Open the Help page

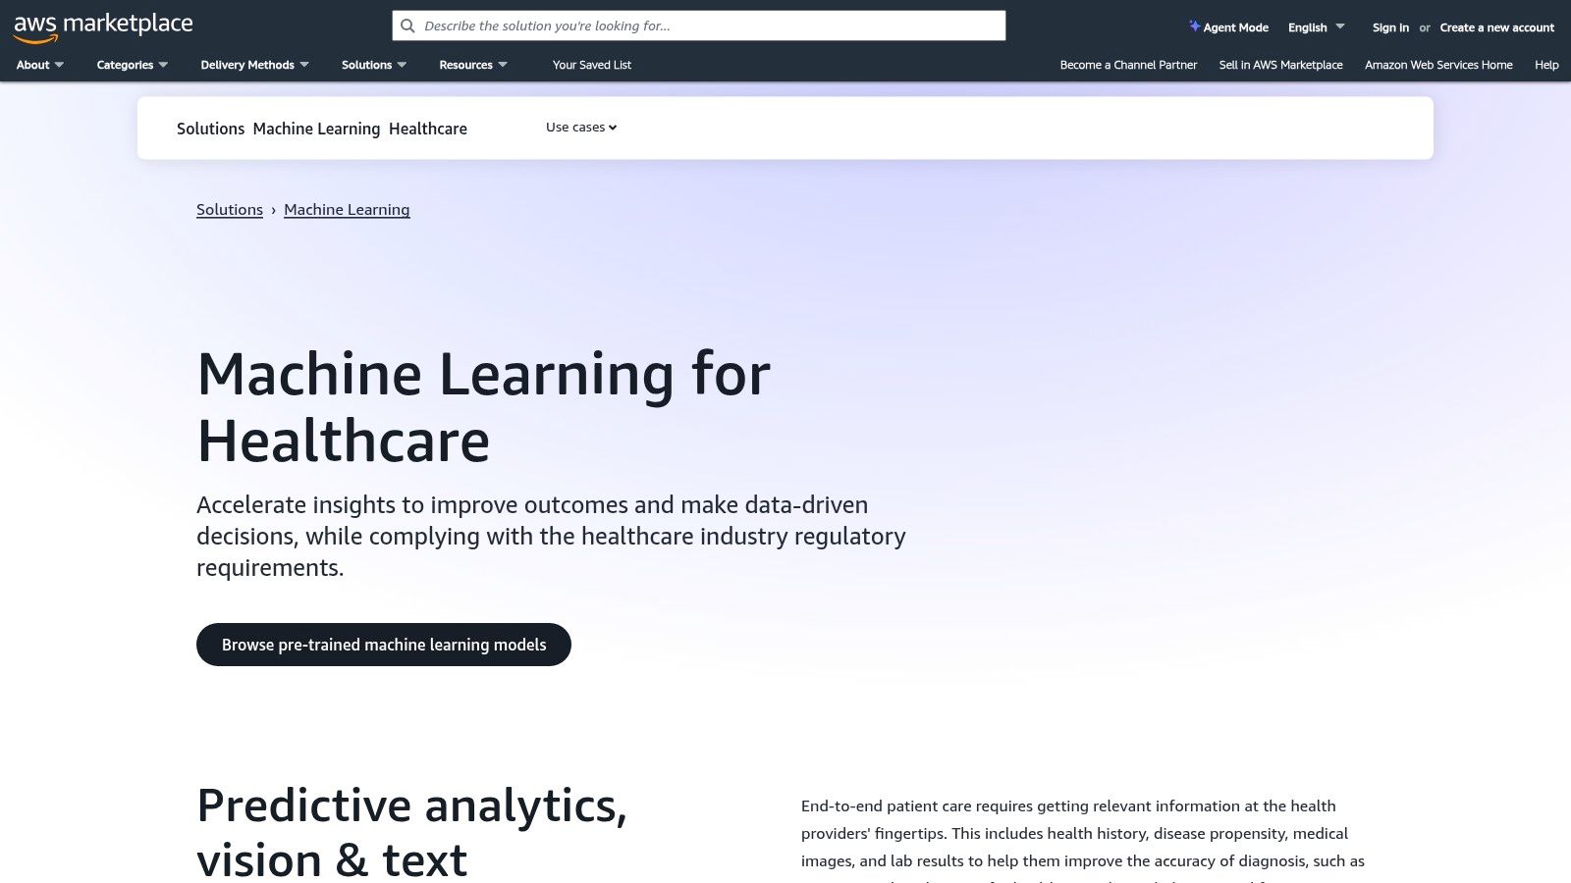coord(1545,65)
